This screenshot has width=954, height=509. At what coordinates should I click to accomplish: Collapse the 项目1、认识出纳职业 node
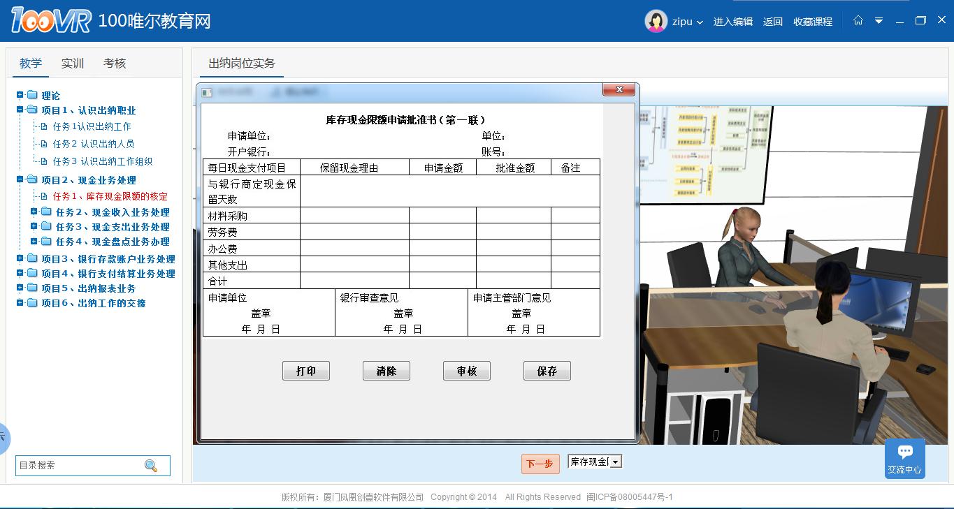click(20, 110)
